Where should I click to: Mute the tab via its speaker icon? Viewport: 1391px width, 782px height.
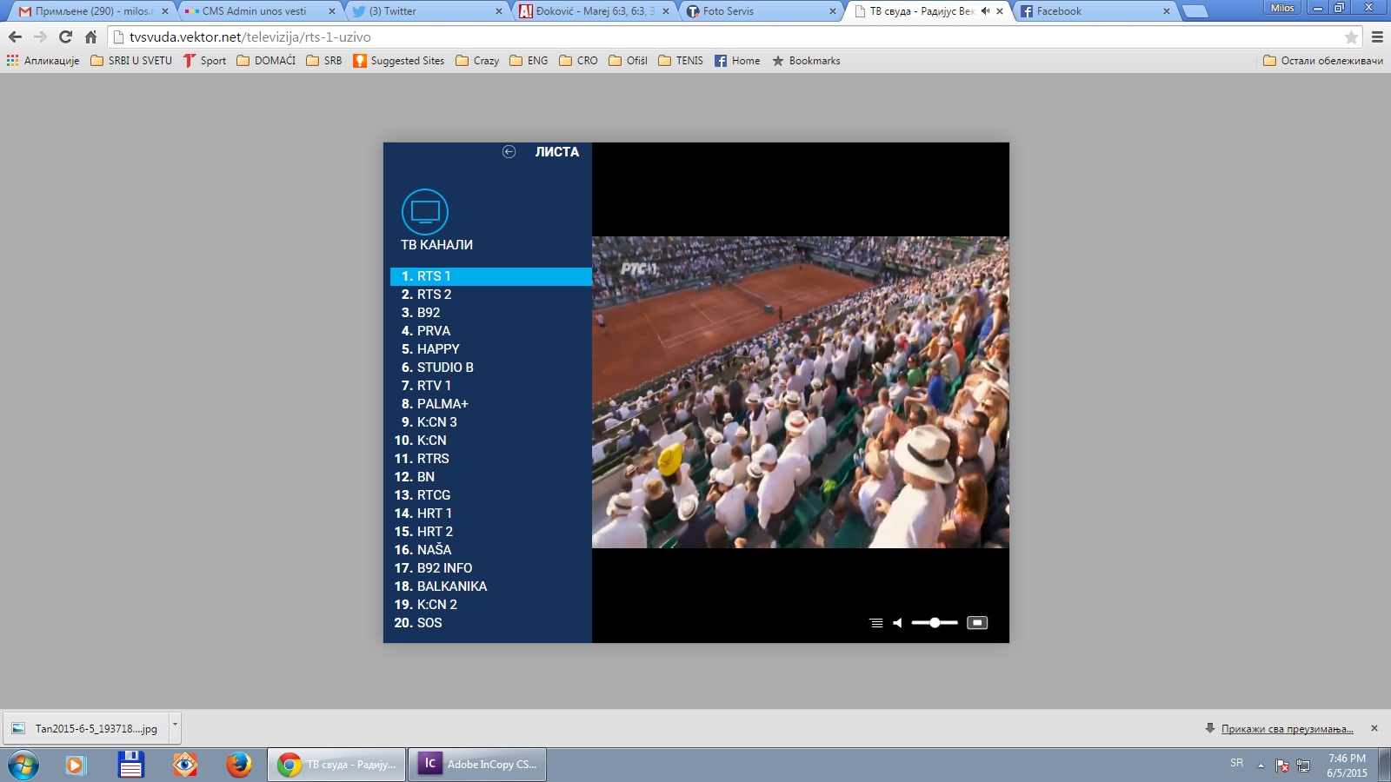click(x=985, y=11)
